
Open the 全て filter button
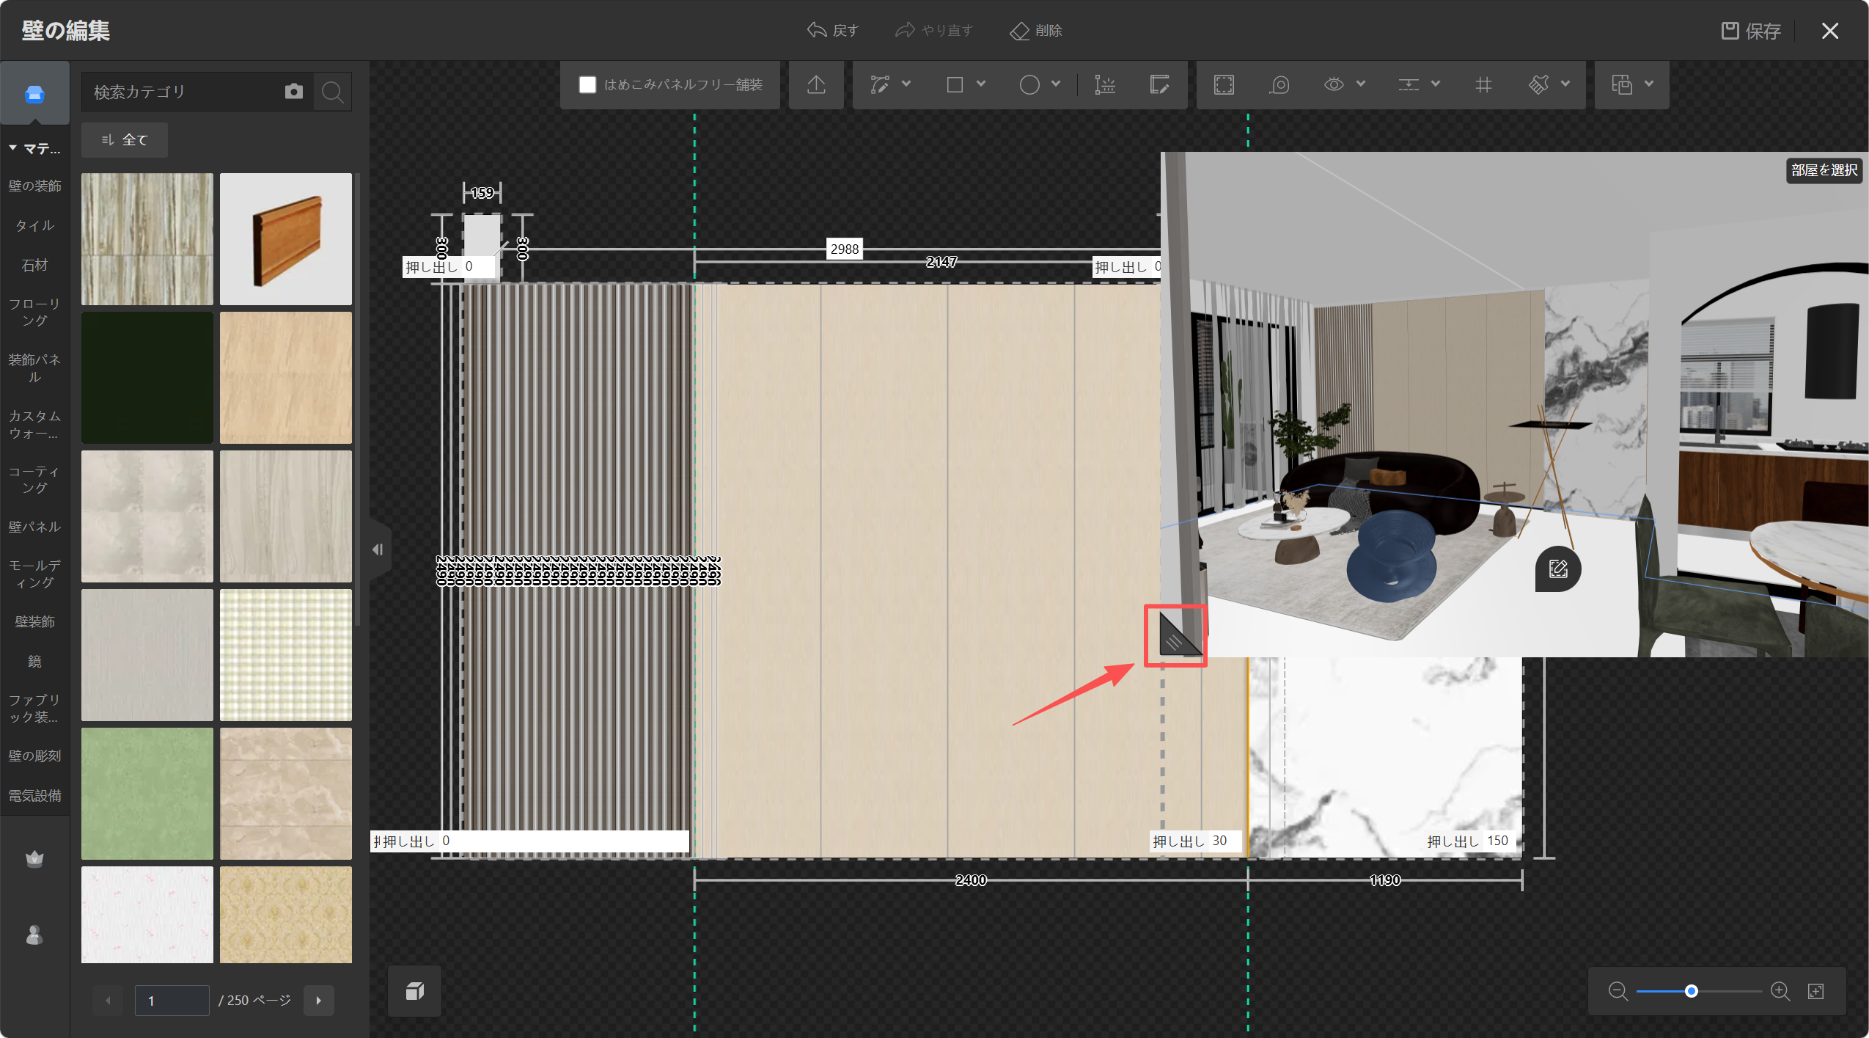125,139
